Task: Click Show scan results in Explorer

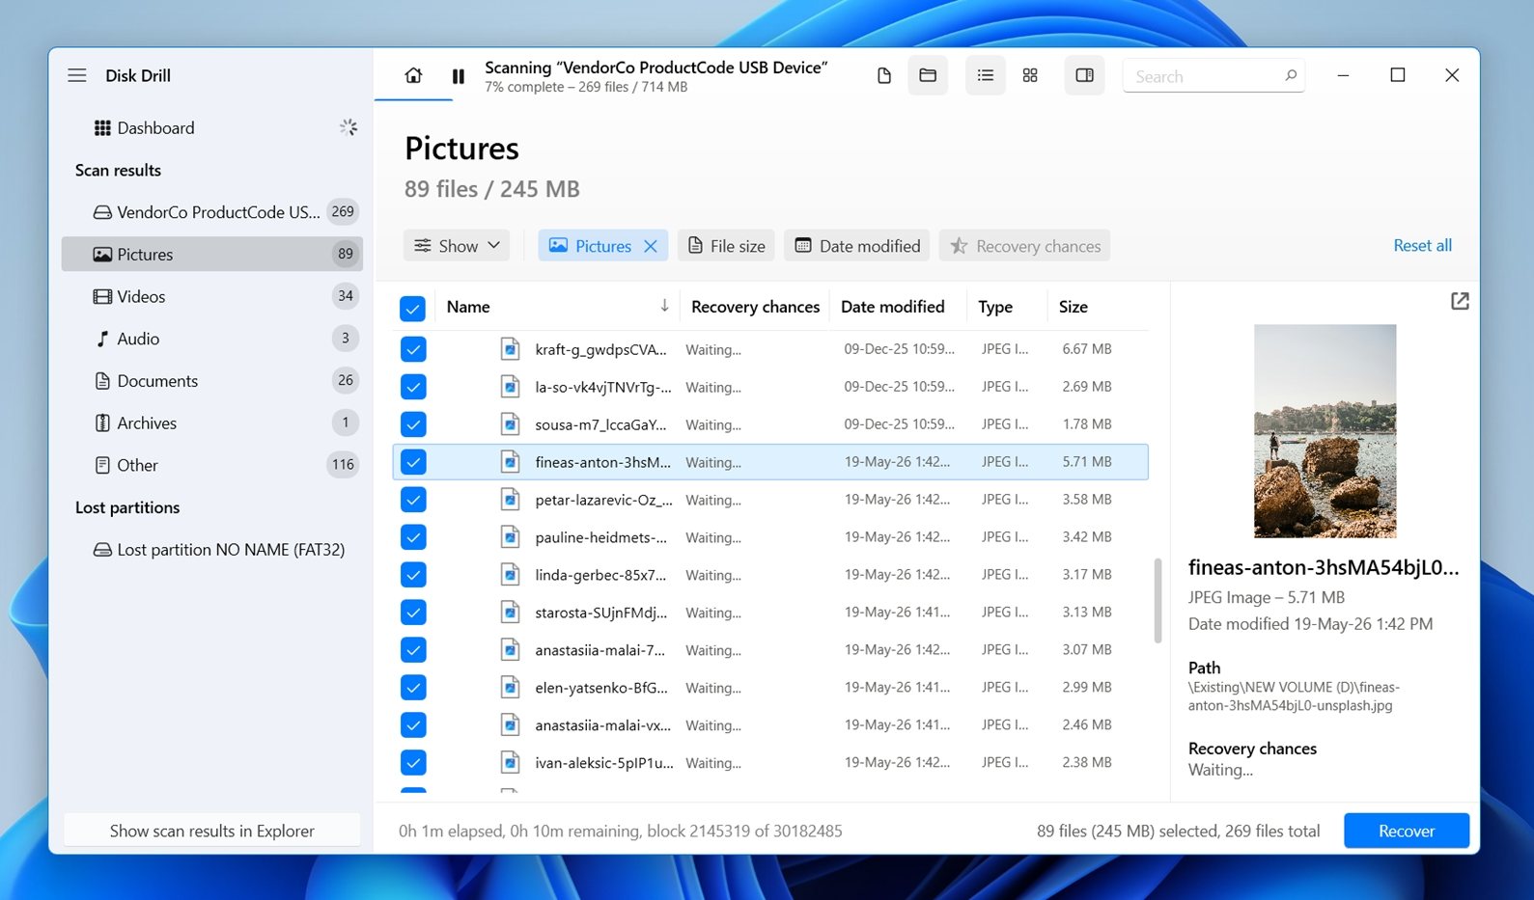Action: click(x=212, y=831)
